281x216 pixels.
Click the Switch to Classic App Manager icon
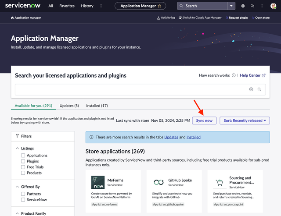180,18
